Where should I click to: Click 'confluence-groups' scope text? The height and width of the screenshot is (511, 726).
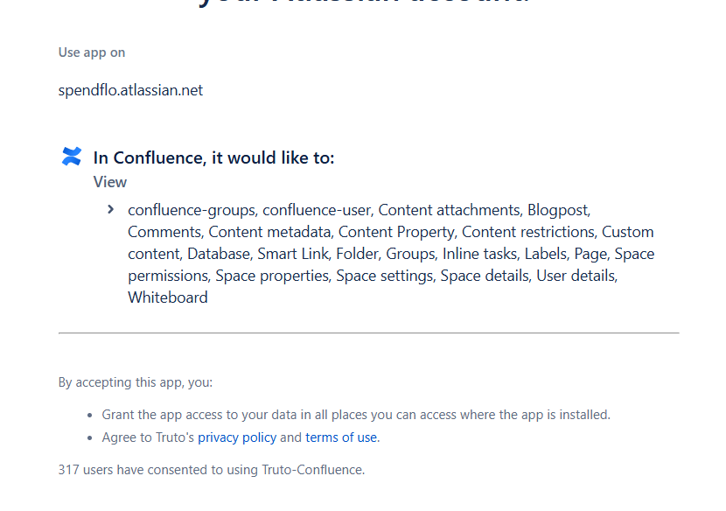click(192, 210)
